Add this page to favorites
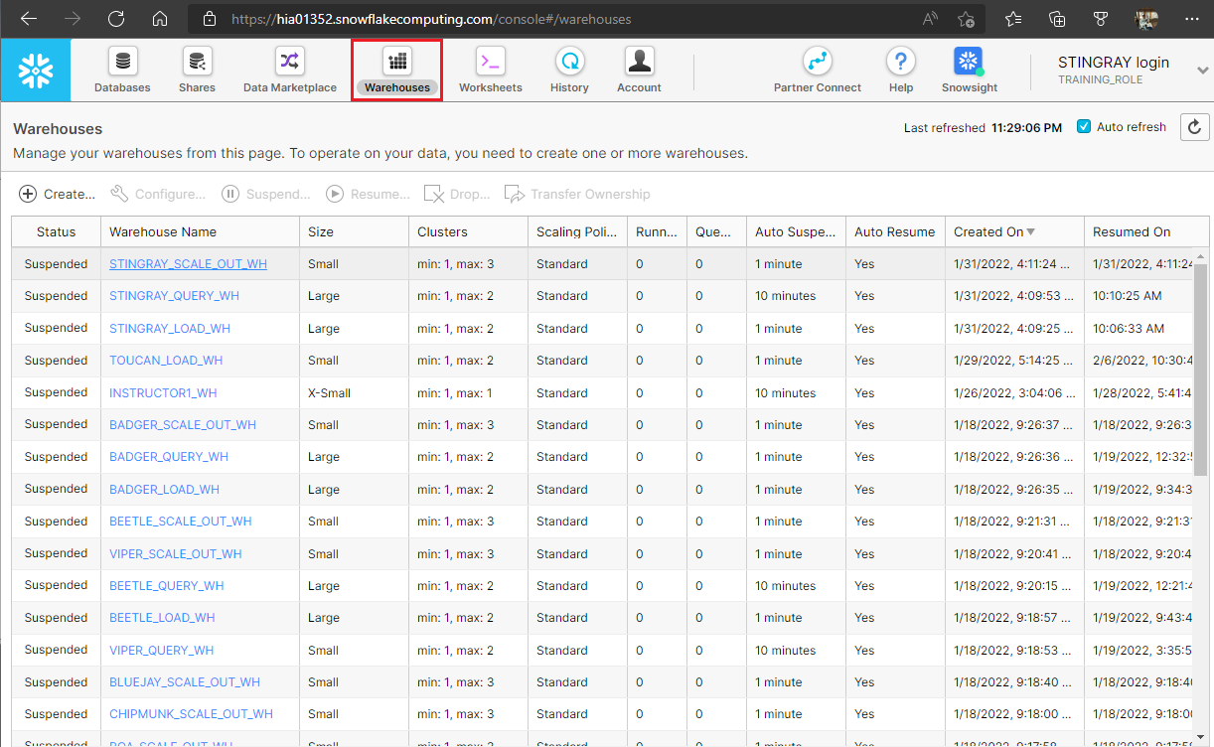Image resolution: width=1214 pixels, height=747 pixels. [965, 19]
